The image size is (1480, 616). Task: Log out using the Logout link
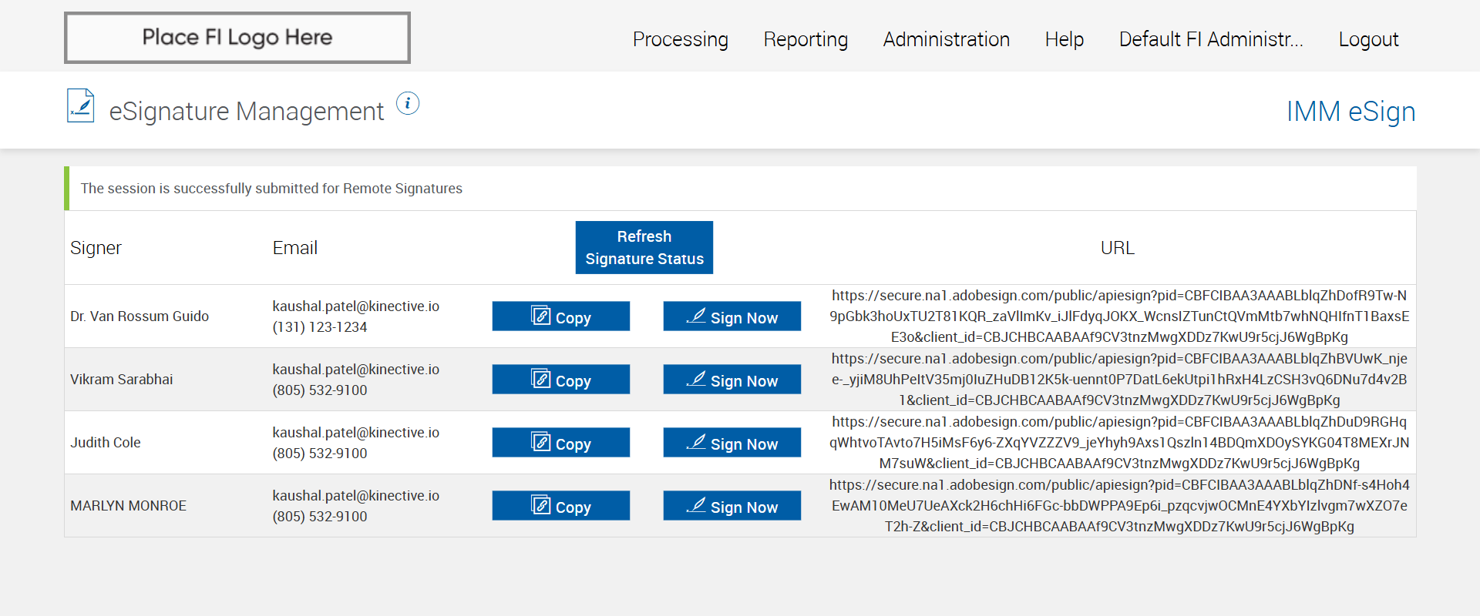click(x=1368, y=39)
